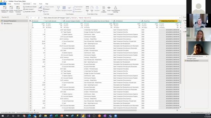Add a Conditional Column

30,7
